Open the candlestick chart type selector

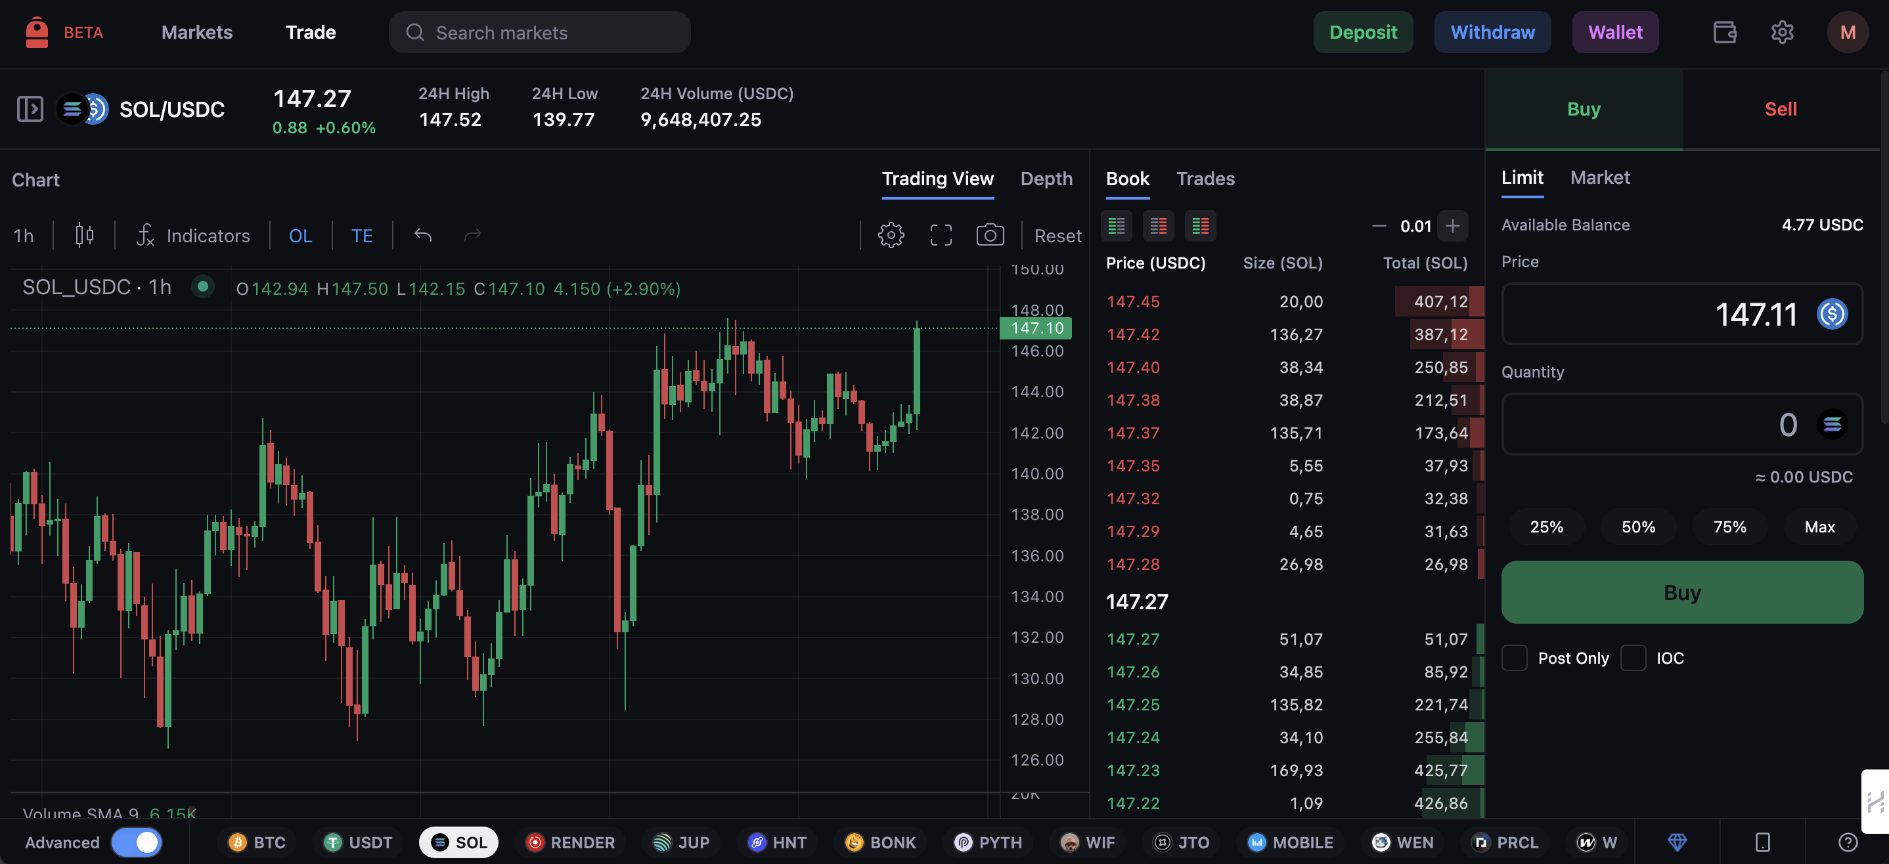click(84, 235)
